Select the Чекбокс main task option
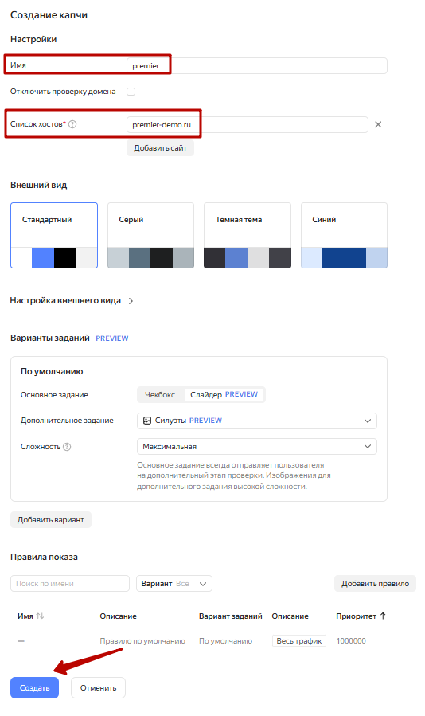This screenshot has width=425, height=716. click(x=160, y=394)
